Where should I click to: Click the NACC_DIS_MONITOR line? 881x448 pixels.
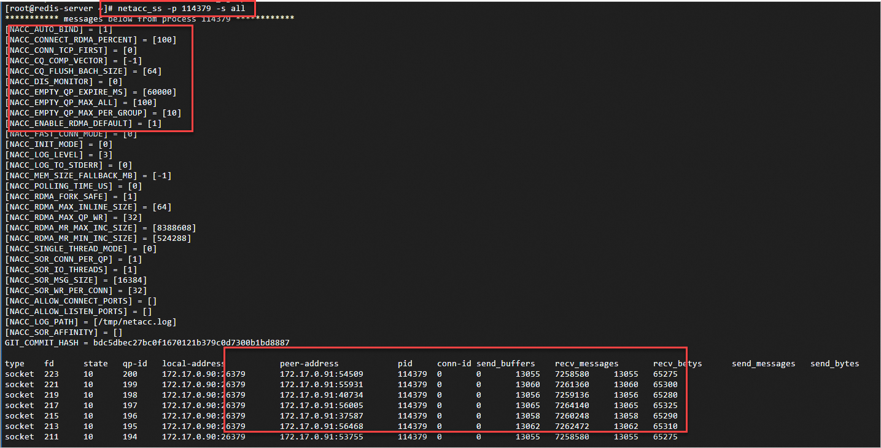pos(63,82)
